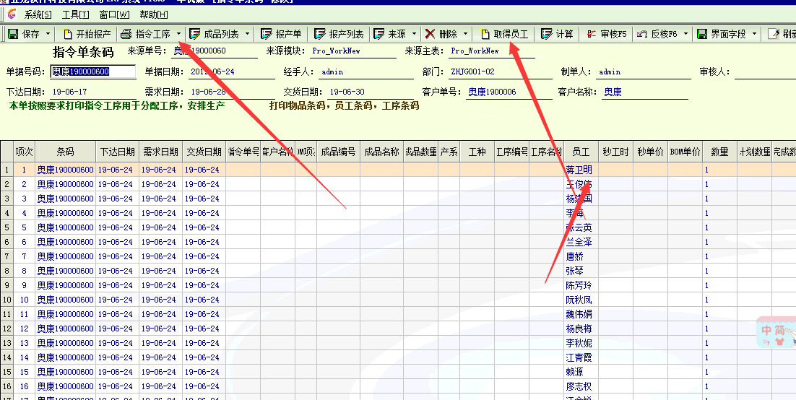Select employee cell 陈芳玲
The width and height of the screenshot is (796, 400).
point(581,285)
